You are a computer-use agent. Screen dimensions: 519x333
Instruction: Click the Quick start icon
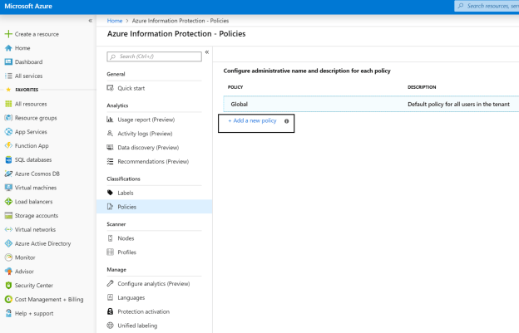(x=110, y=88)
